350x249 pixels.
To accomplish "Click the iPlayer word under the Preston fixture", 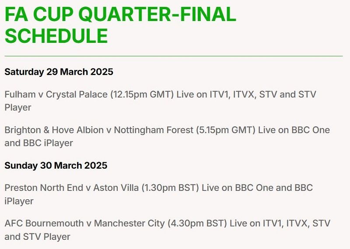I will click(19, 201).
